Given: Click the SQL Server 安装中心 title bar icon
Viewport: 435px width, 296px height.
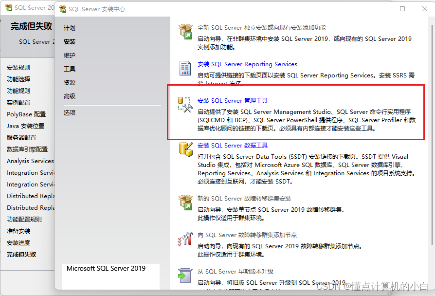Looking at the screenshot, I should click(63, 9).
